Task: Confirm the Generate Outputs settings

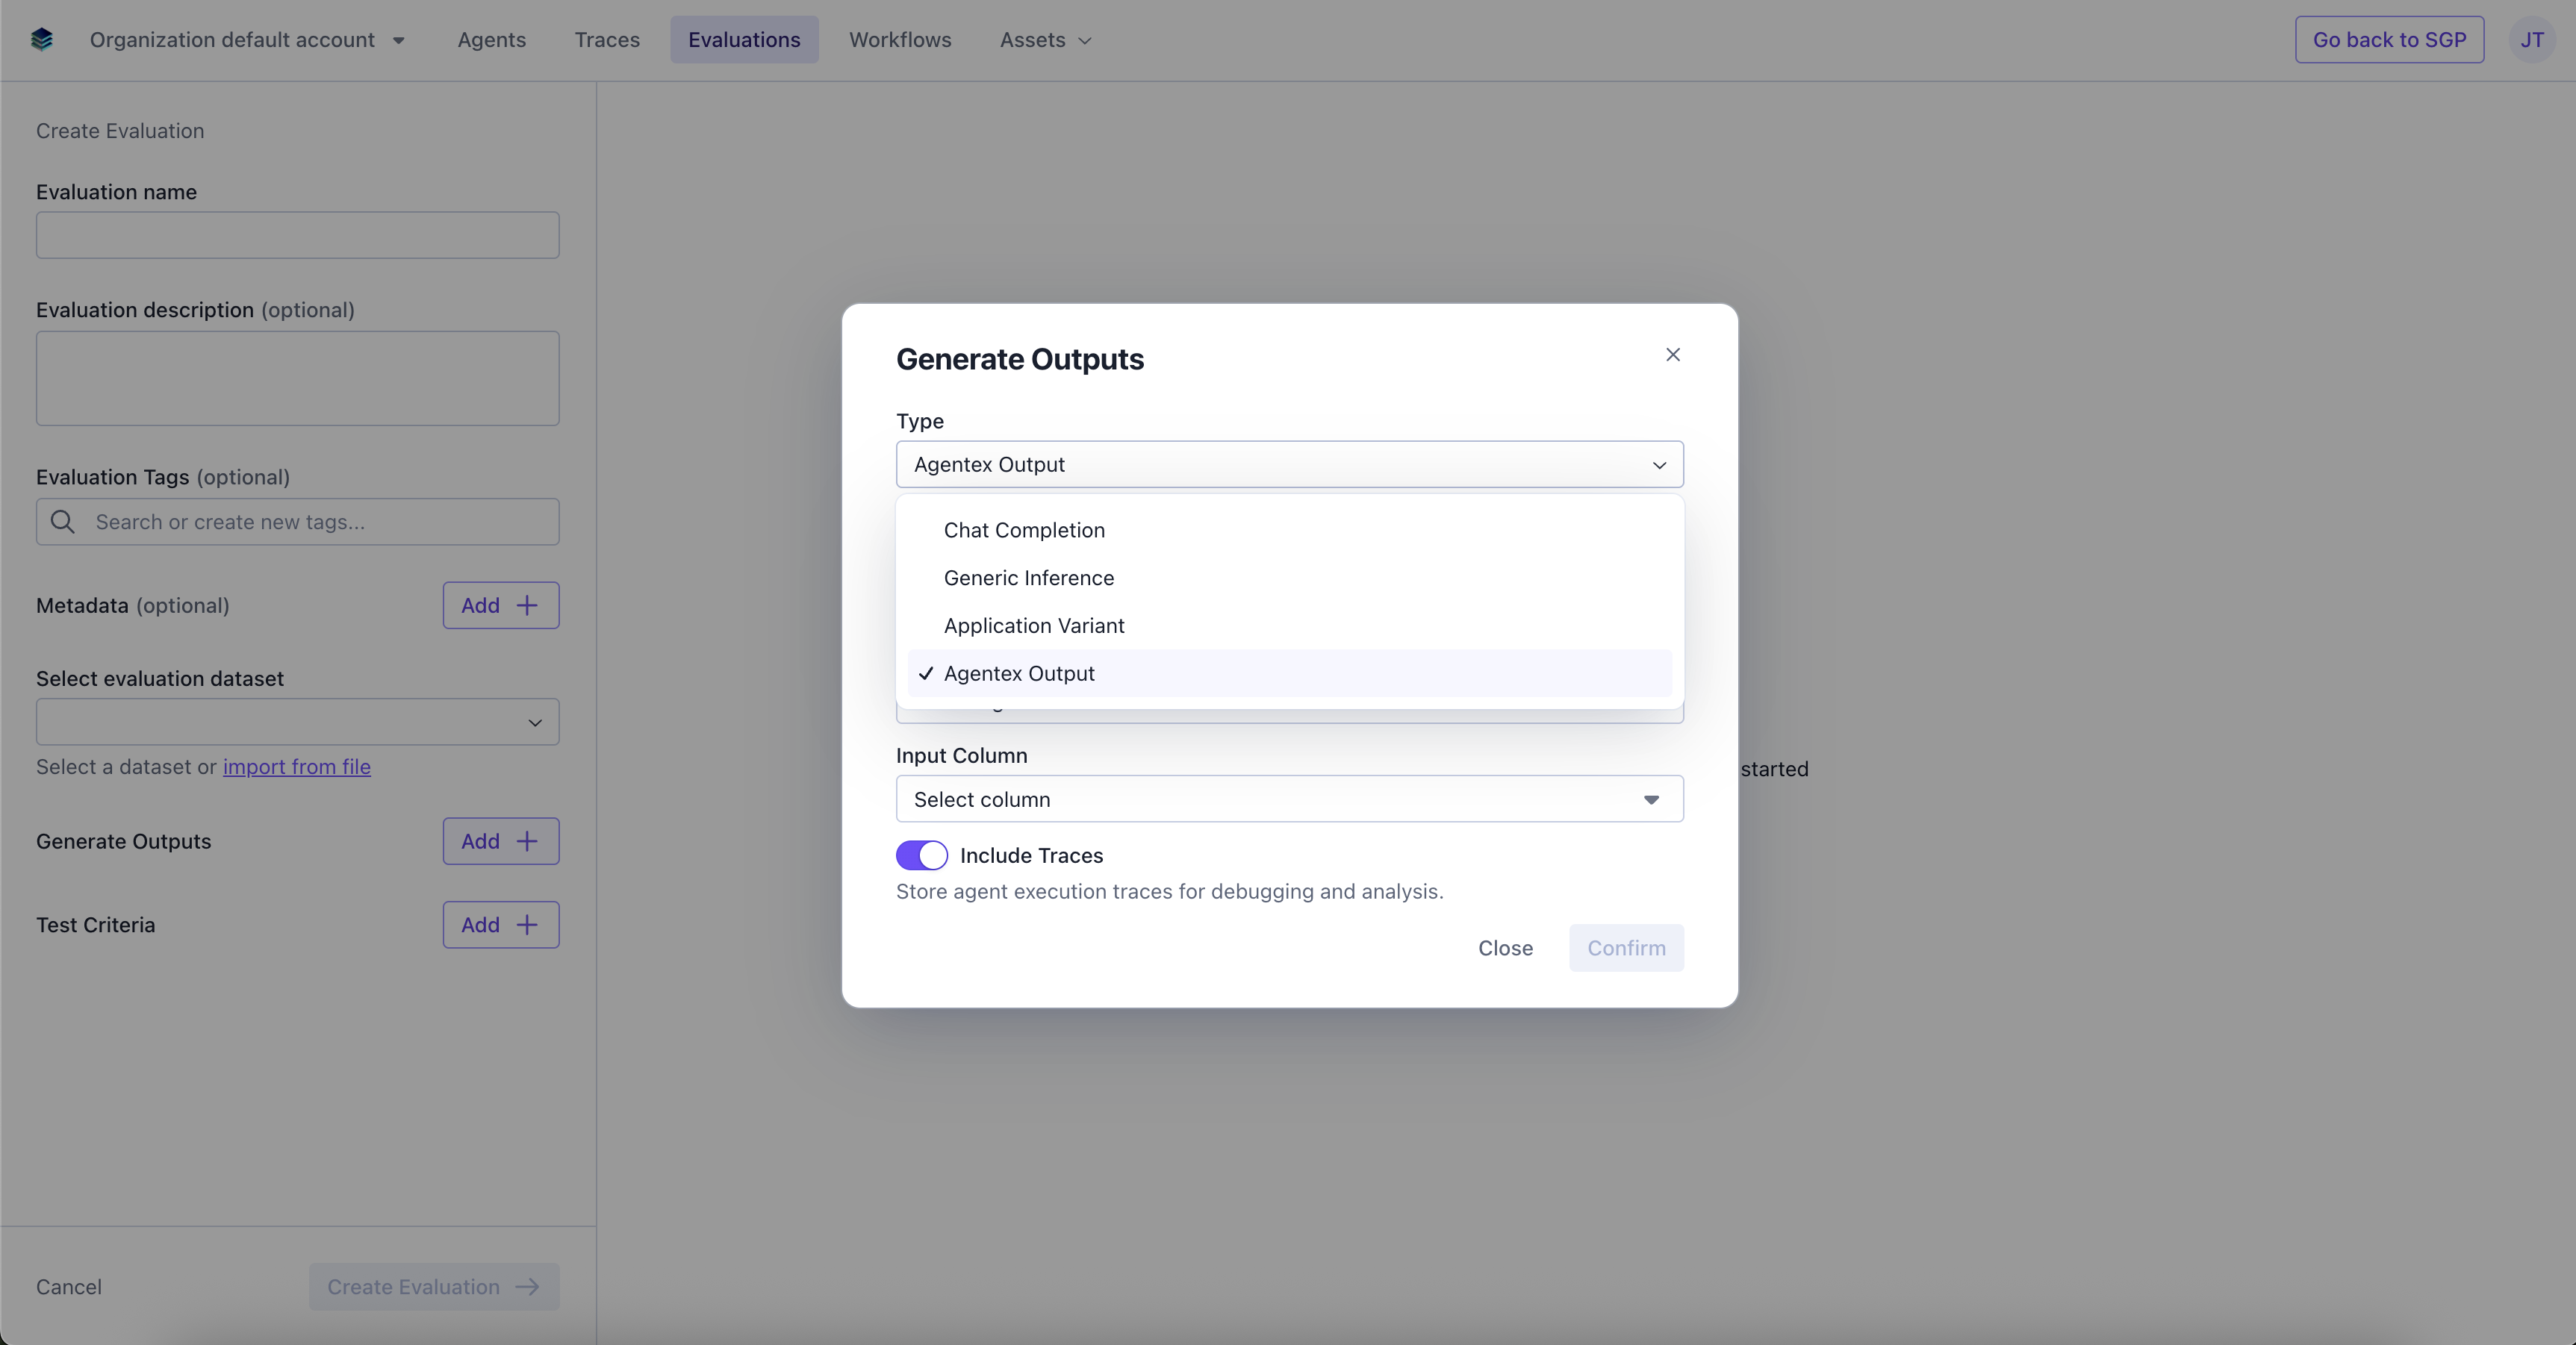Action: point(1626,948)
